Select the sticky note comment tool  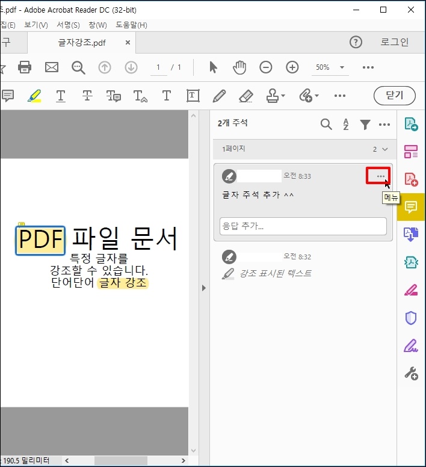click(8, 96)
